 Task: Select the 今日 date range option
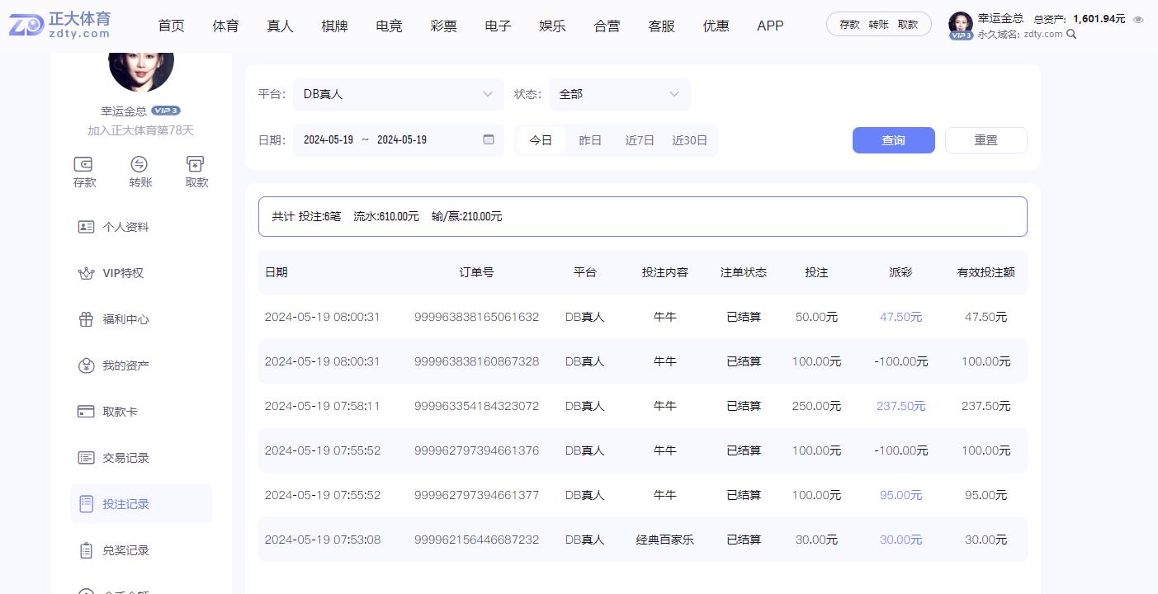click(x=541, y=140)
